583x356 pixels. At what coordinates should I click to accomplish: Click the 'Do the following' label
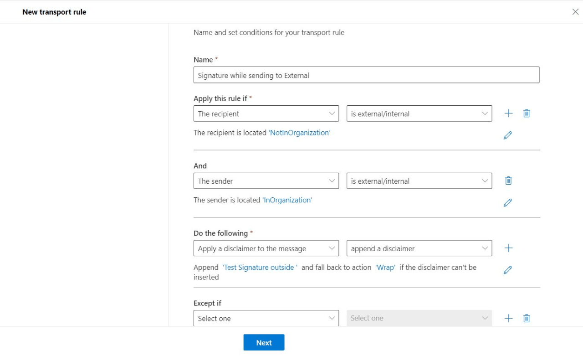pos(223,233)
